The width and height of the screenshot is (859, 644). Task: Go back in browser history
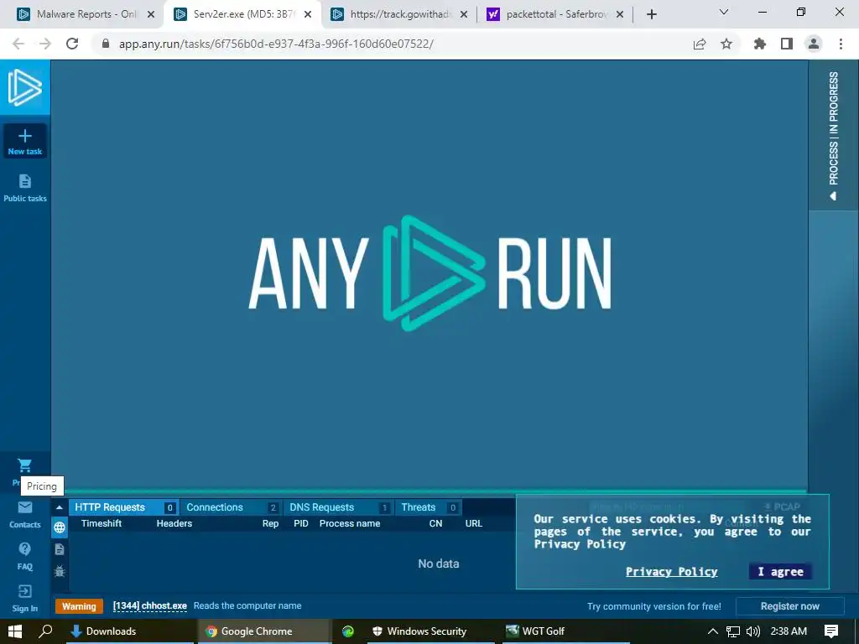tap(18, 44)
